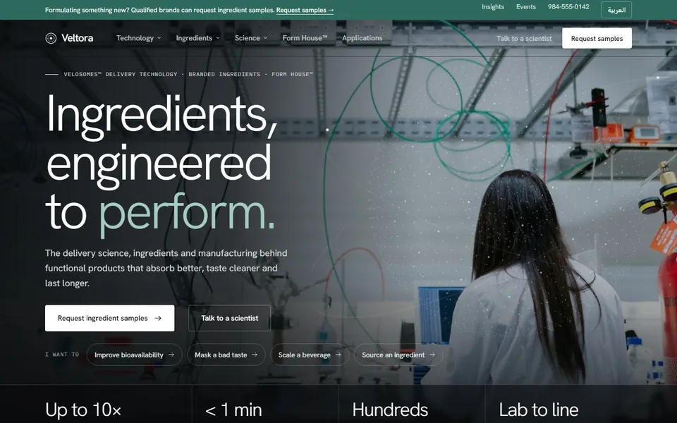Viewport: 677px width, 423px height.
Task: Click the Veltora circular logo icon
Action: (x=51, y=38)
